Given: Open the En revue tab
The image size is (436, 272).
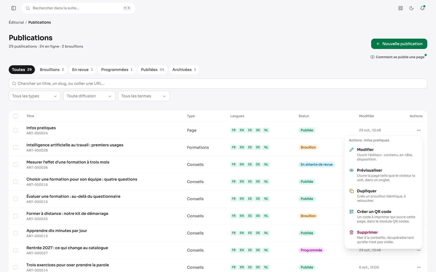Looking at the screenshot, I should (83, 70).
